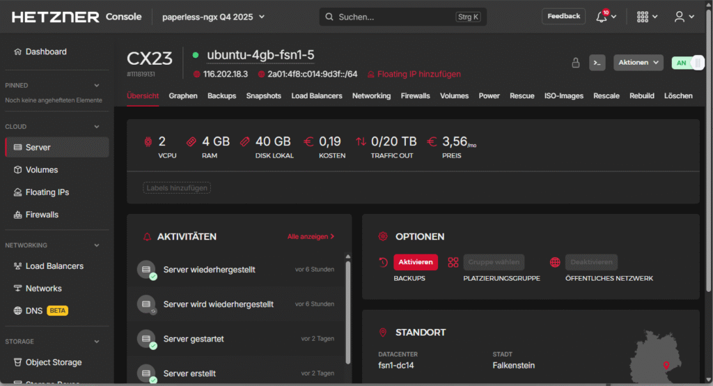Click the Dashboard home icon
The image size is (713, 386).
[18, 52]
